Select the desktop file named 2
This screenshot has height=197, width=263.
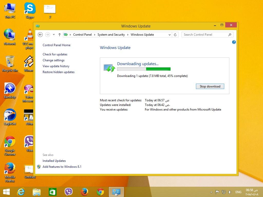pyautogui.click(x=50, y=11)
